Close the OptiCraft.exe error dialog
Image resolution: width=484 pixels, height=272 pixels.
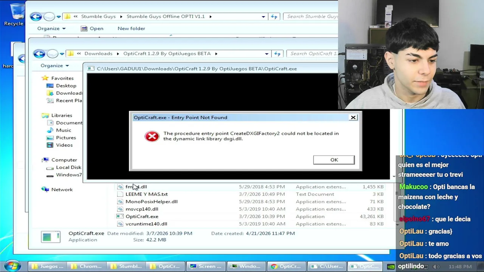pos(353,117)
